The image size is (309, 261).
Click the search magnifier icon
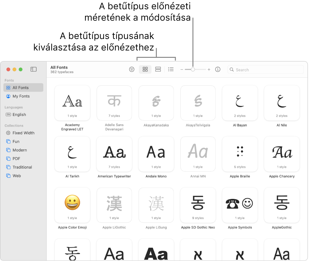click(232, 70)
